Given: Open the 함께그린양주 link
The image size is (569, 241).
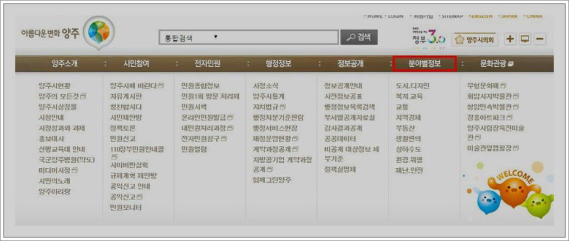Looking at the screenshot, I should [272, 180].
